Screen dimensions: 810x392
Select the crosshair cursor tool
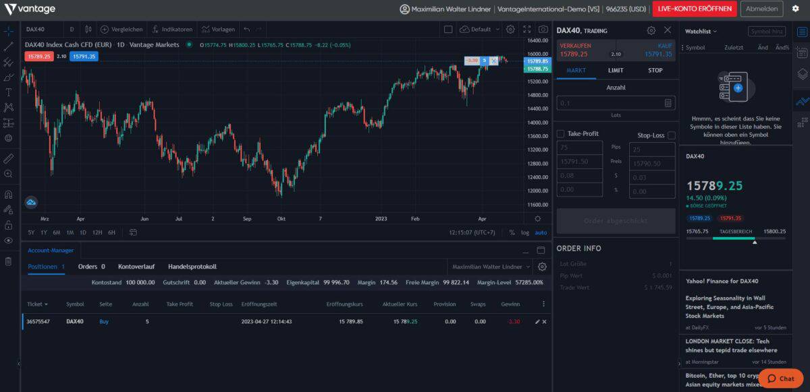click(9, 30)
